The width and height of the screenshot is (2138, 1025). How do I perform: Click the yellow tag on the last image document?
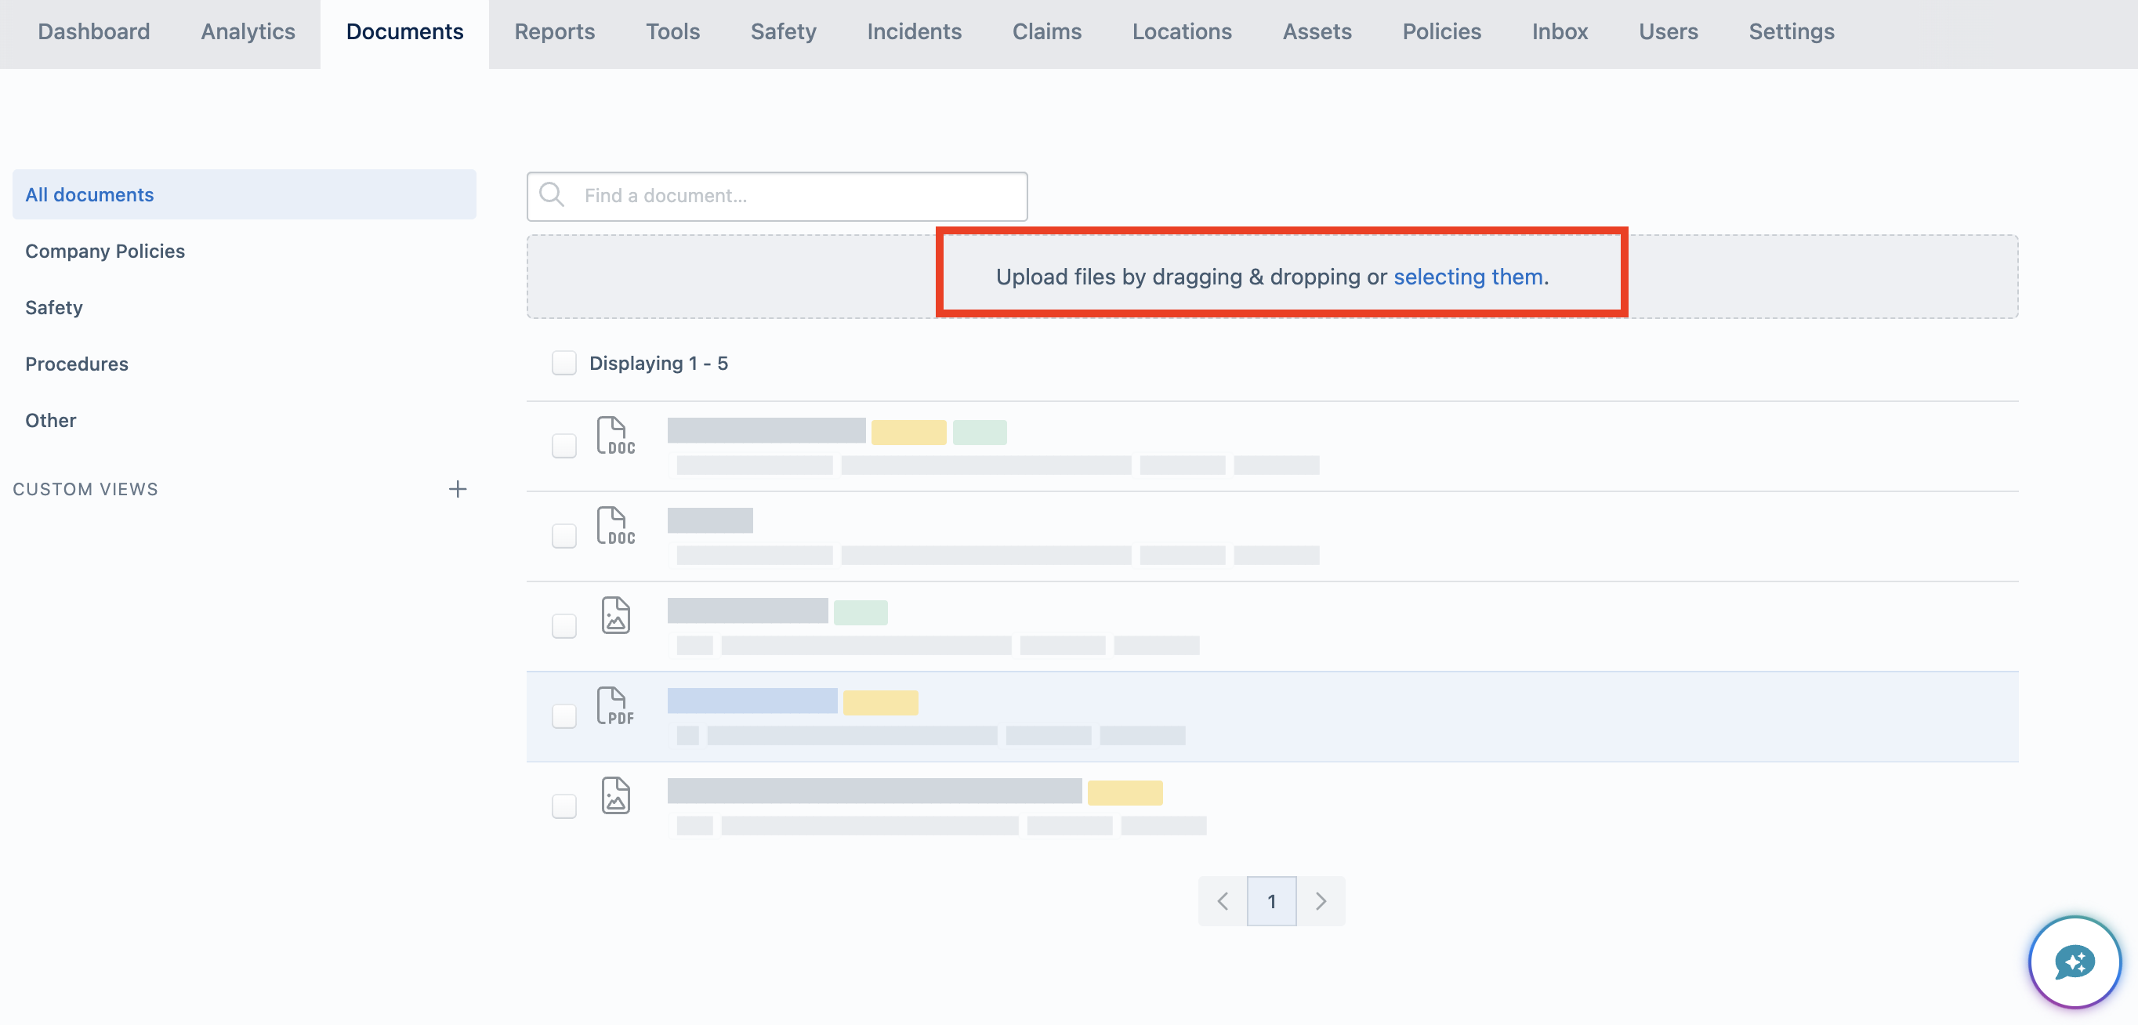(1125, 792)
